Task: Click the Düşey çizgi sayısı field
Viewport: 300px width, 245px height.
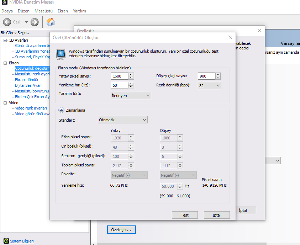Action: point(206,76)
